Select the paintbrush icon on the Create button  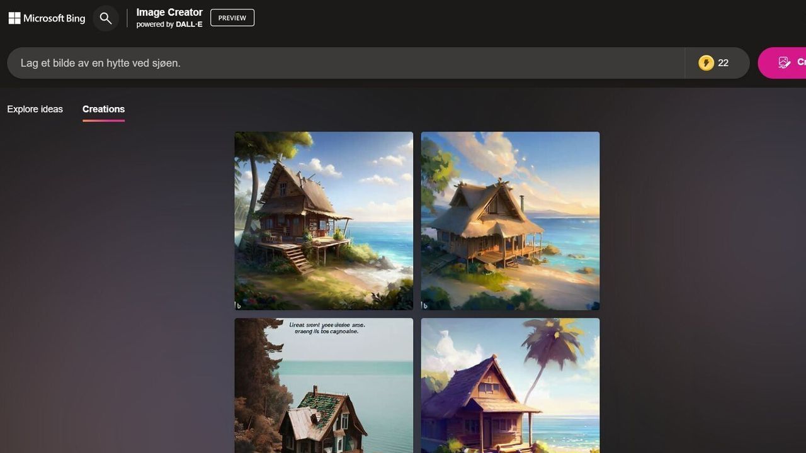(x=784, y=62)
